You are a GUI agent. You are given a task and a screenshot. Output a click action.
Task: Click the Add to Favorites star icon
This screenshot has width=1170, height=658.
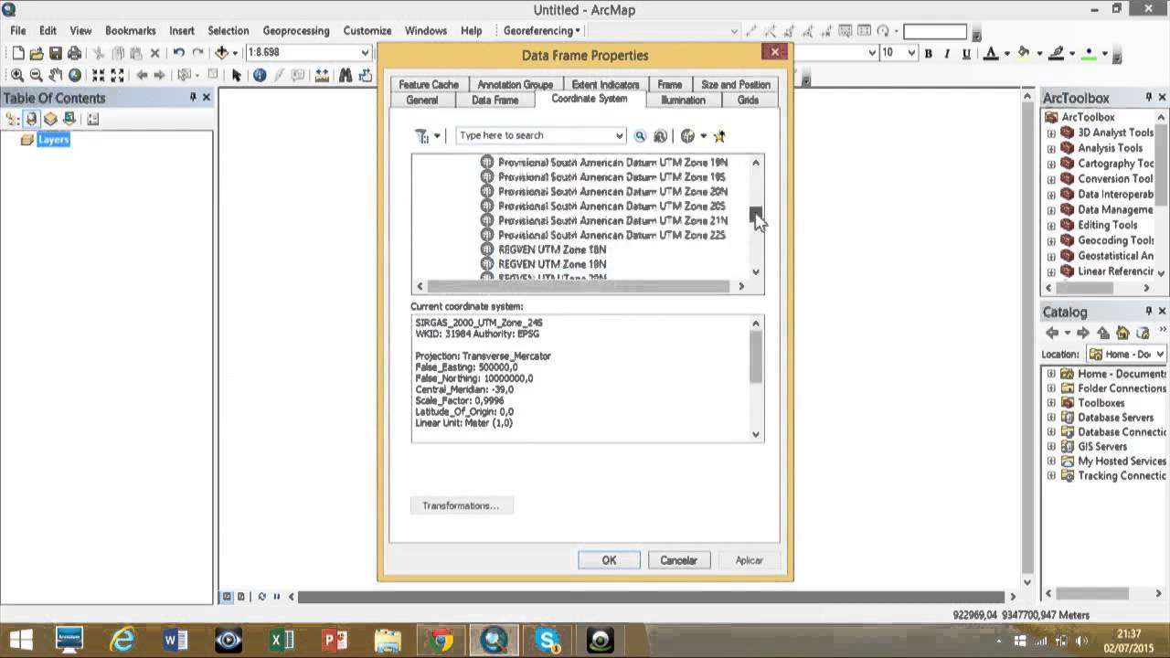tap(719, 136)
